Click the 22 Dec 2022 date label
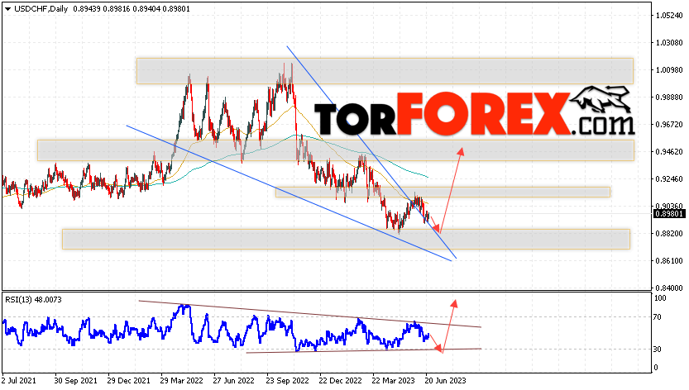This screenshot has width=689, height=390. pyautogui.click(x=340, y=380)
